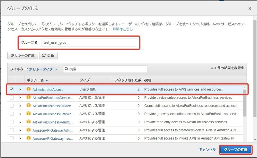257x158 pixels.
Task: Click the ポリシーの作成 button
Action: coord(23,56)
